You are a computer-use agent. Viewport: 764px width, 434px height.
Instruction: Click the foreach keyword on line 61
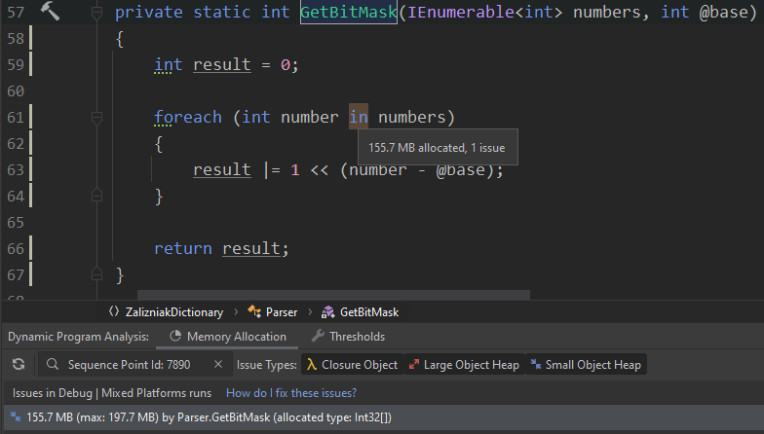pyautogui.click(x=187, y=117)
